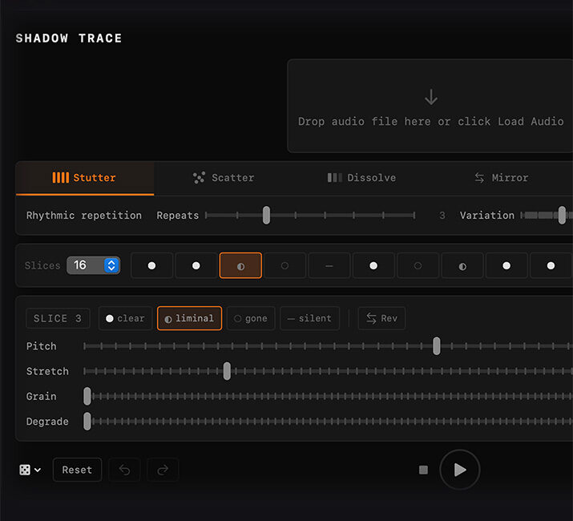Set slice state to gone
This screenshot has height=521, width=573.
point(250,318)
